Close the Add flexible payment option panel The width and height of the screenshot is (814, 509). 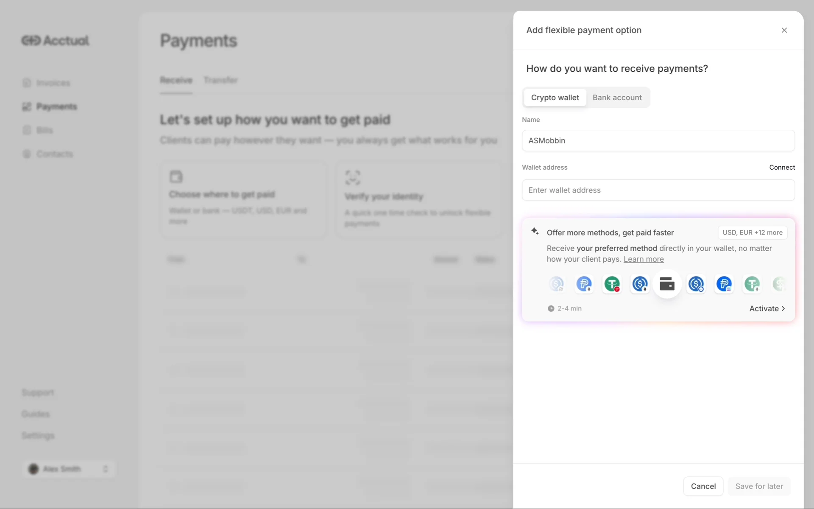784,30
